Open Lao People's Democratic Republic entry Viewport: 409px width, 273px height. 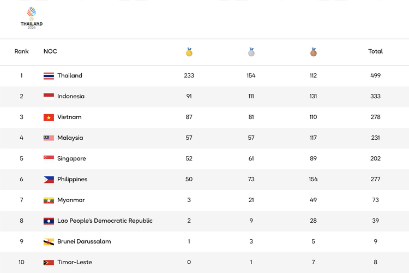105,221
